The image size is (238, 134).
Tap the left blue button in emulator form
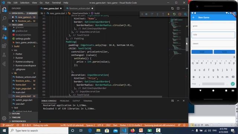click(202, 52)
